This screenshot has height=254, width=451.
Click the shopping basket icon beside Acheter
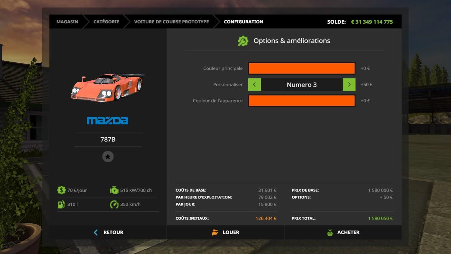click(x=330, y=232)
